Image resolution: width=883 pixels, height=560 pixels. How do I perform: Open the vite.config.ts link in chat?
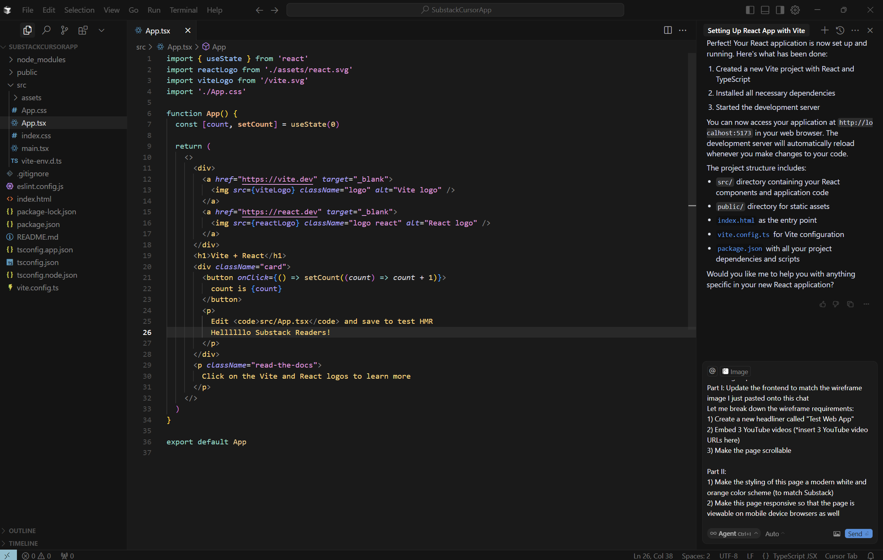tap(743, 235)
